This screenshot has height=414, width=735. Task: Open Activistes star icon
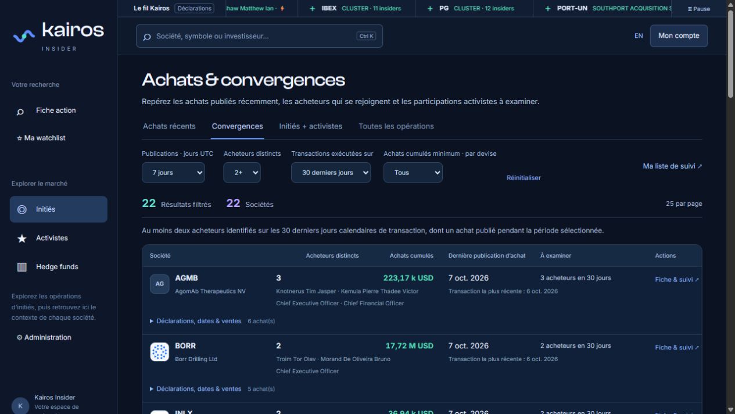click(22, 238)
